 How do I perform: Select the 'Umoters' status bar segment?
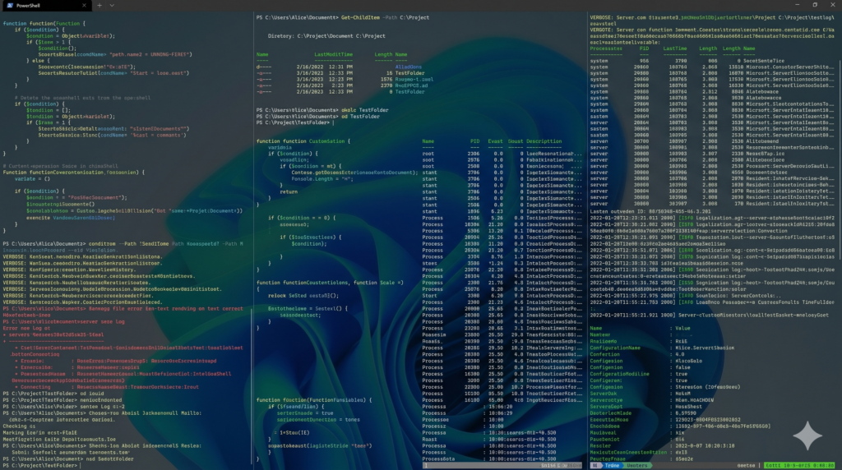tap(637, 466)
